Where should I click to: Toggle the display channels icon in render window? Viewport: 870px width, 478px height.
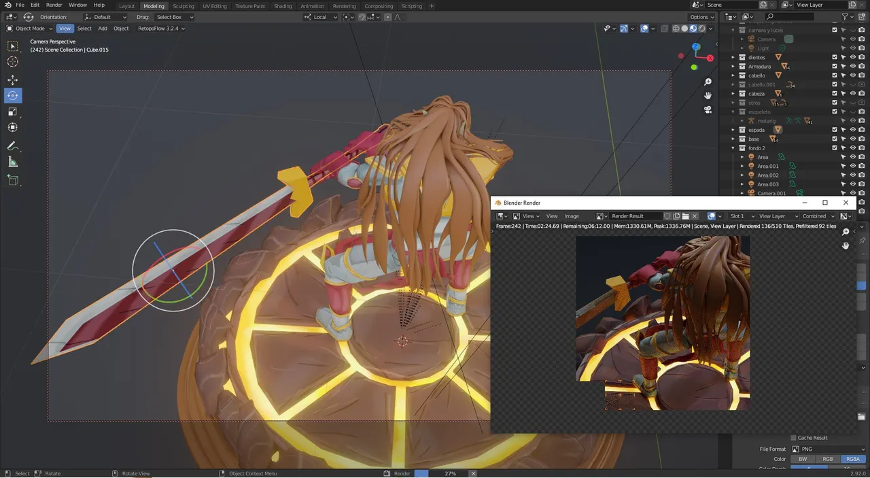[x=846, y=216]
